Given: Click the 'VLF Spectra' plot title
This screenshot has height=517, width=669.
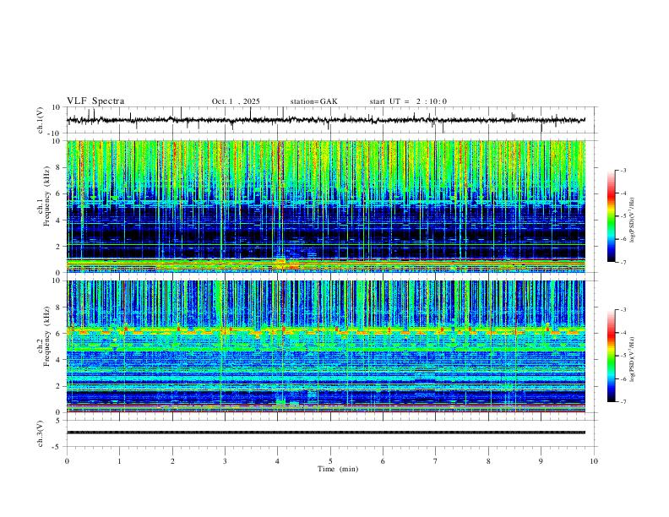Looking at the screenshot, I should coord(95,101).
